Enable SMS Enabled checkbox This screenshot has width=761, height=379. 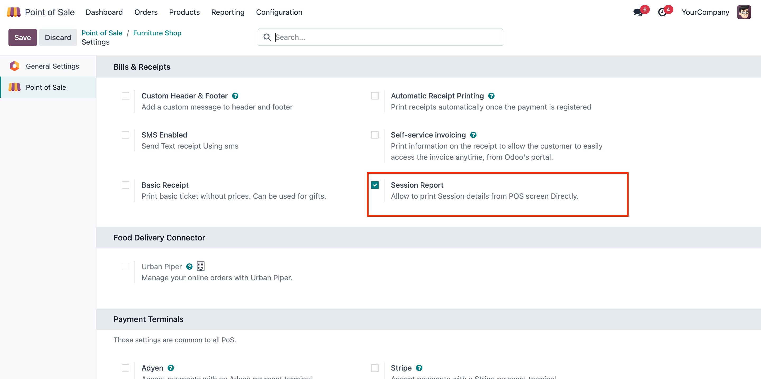126,135
